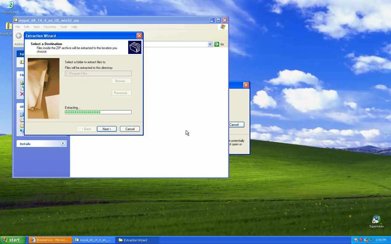Minimize the mypal Explorer window
Screen dimensions: 391x244
[x=212, y=20]
